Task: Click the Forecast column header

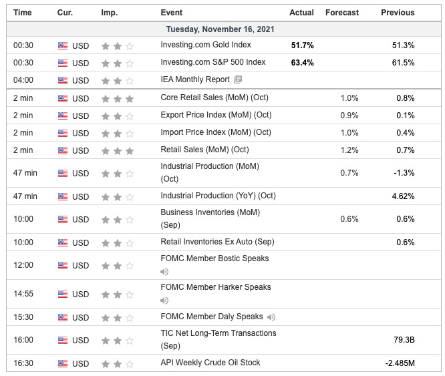Action: (x=342, y=13)
